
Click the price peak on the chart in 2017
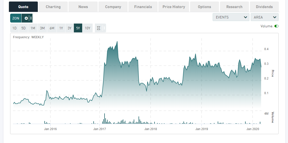(x=117, y=42)
